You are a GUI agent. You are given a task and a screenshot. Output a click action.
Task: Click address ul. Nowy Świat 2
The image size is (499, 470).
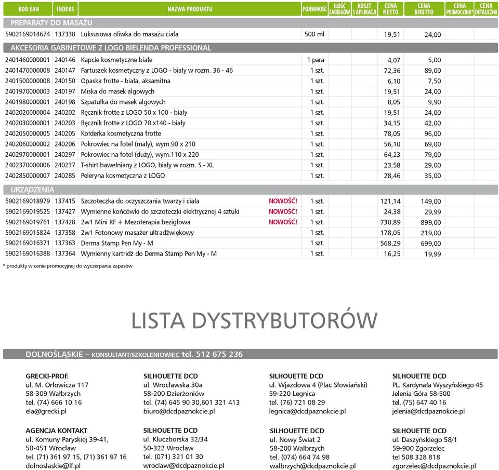point(295,439)
